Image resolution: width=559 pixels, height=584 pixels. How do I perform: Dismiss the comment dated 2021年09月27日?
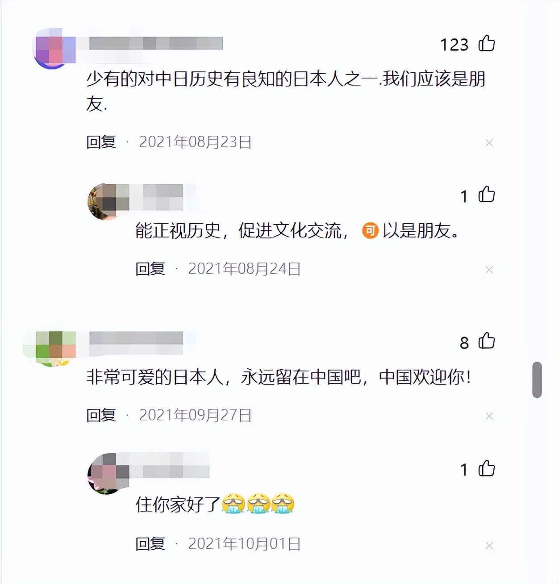(489, 416)
